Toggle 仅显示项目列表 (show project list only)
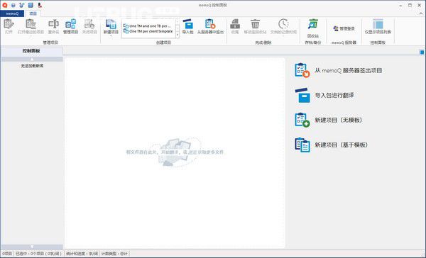Image resolution: width=426 pixels, height=258 pixels. click(378, 27)
